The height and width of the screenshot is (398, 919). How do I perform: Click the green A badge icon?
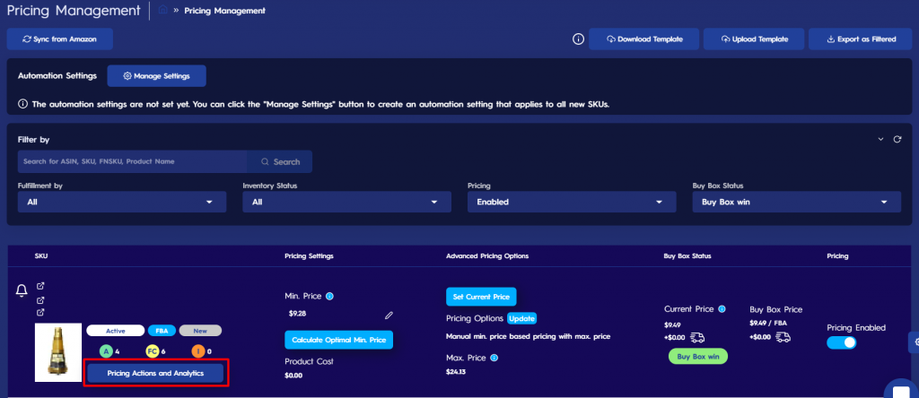pyautogui.click(x=106, y=351)
